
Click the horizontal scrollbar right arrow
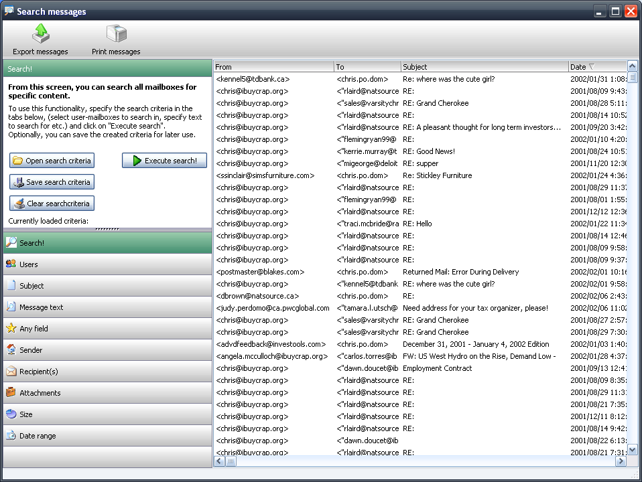(621, 461)
